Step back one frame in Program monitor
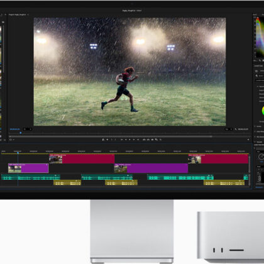 pos(126,140)
